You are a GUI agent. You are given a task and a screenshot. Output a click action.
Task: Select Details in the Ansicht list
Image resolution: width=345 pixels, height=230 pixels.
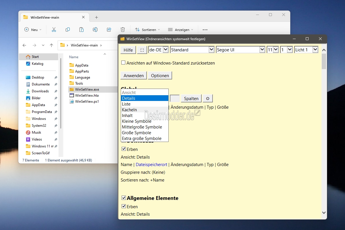(x=145, y=98)
